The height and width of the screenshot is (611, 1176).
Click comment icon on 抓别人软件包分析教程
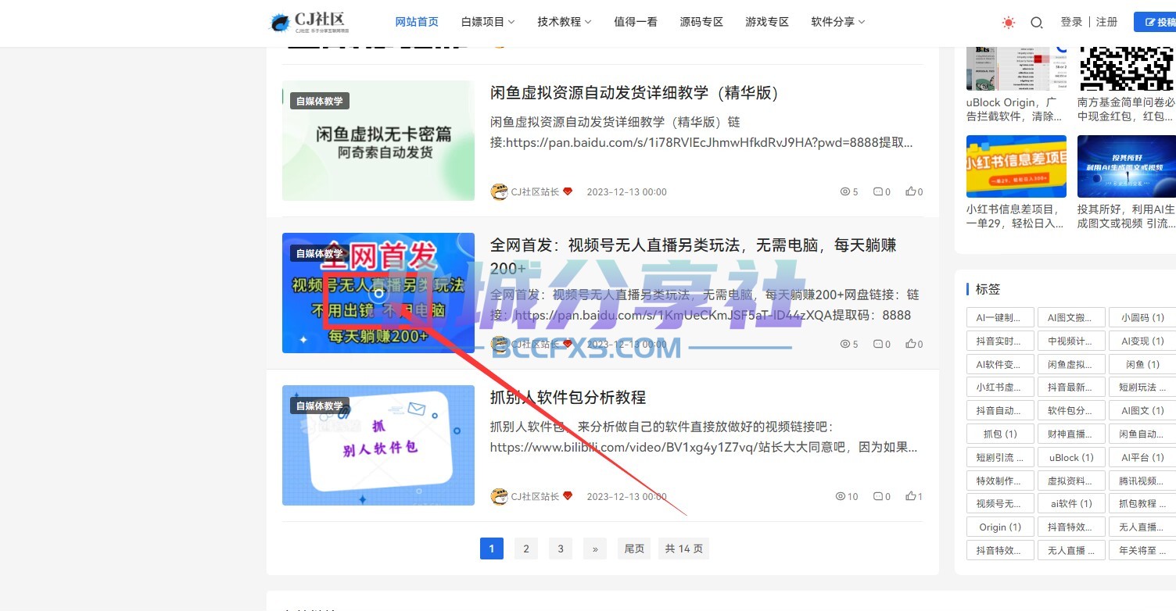(x=877, y=496)
